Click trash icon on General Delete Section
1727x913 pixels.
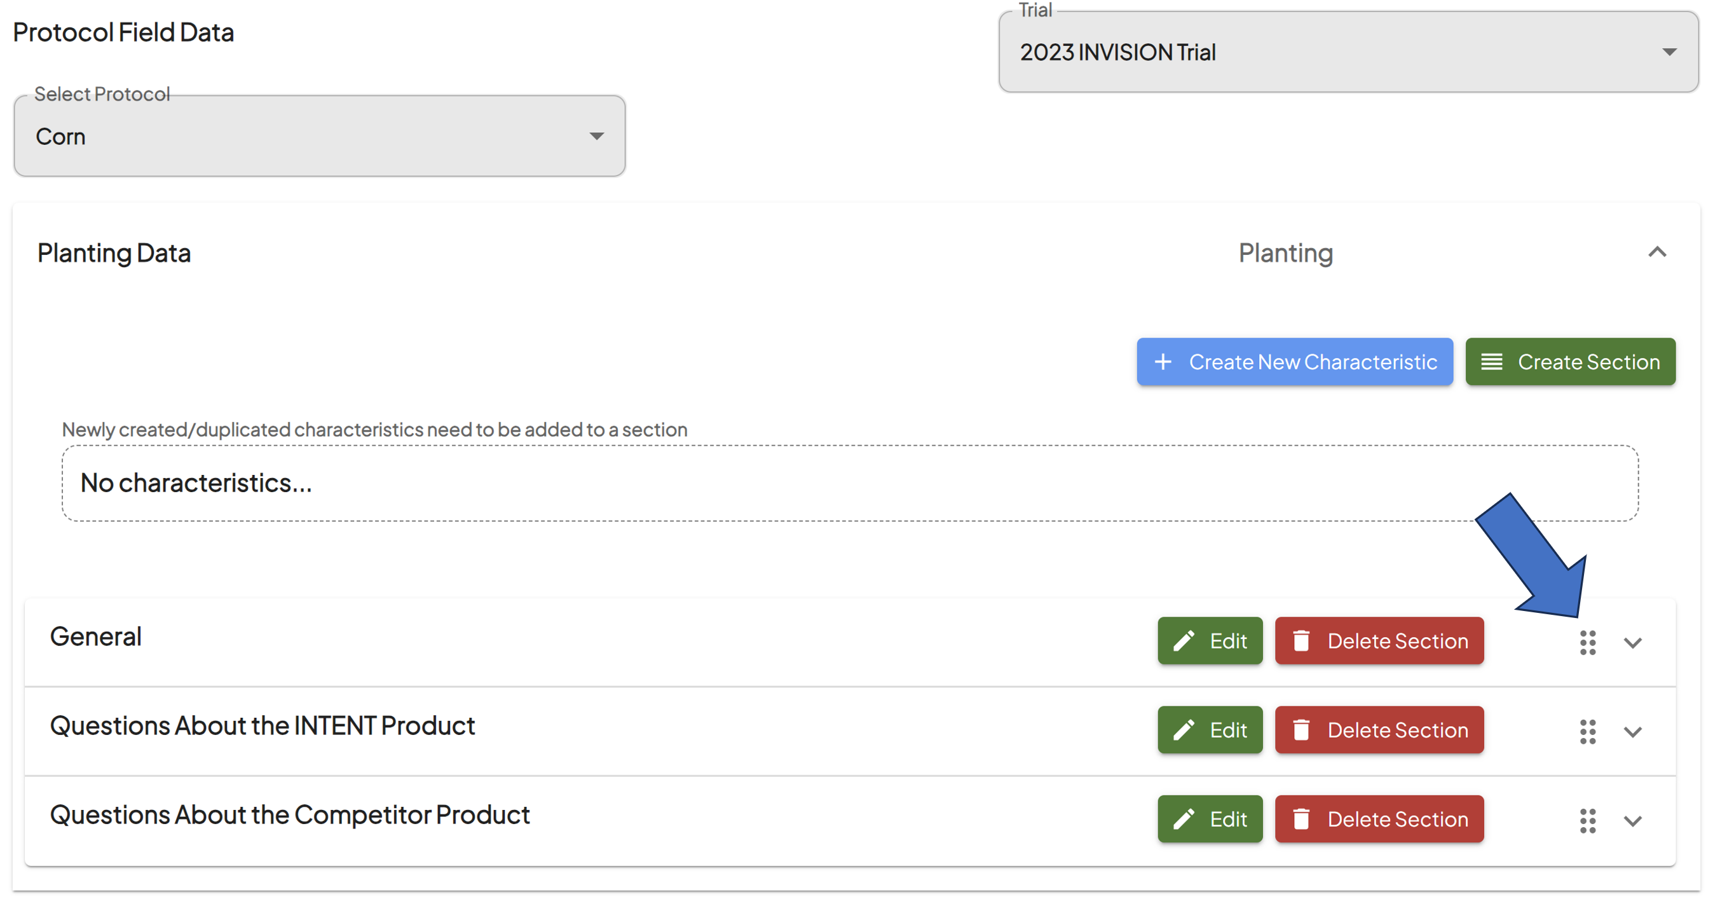(x=1301, y=642)
